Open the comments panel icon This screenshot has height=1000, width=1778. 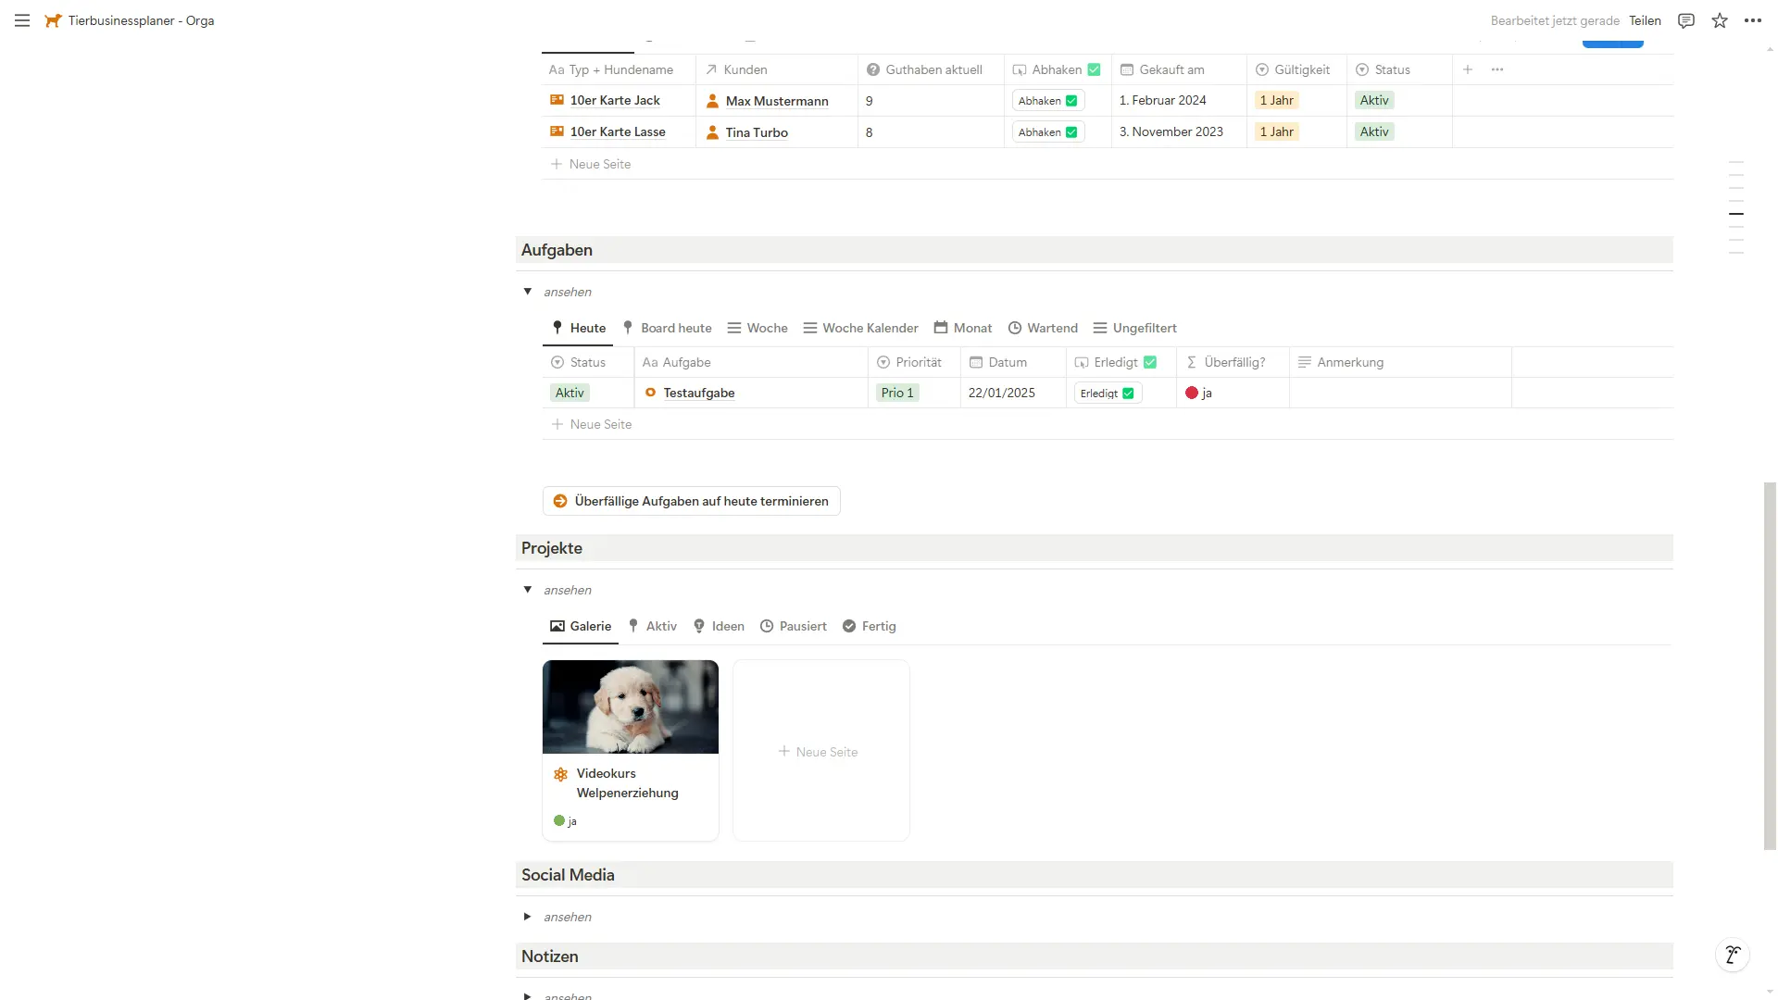[1686, 20]
